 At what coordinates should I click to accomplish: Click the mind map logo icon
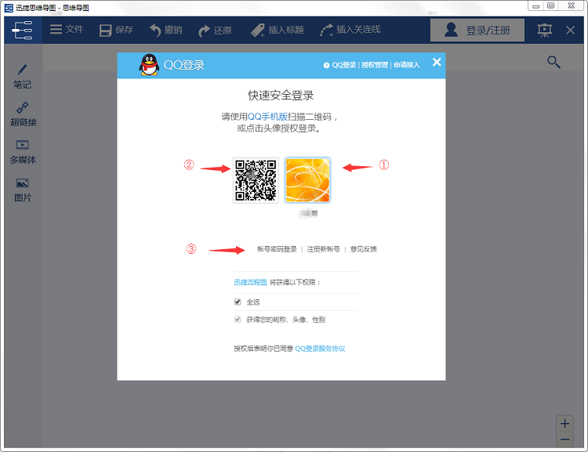(x=23, y=30)
